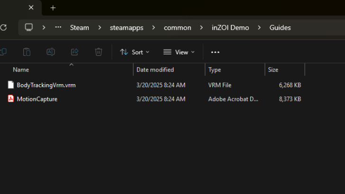Image resolution: width=345 pixels, height=194 pixels.
Task: Click the Copy toolbar icon
Action: tap(3, 52)
